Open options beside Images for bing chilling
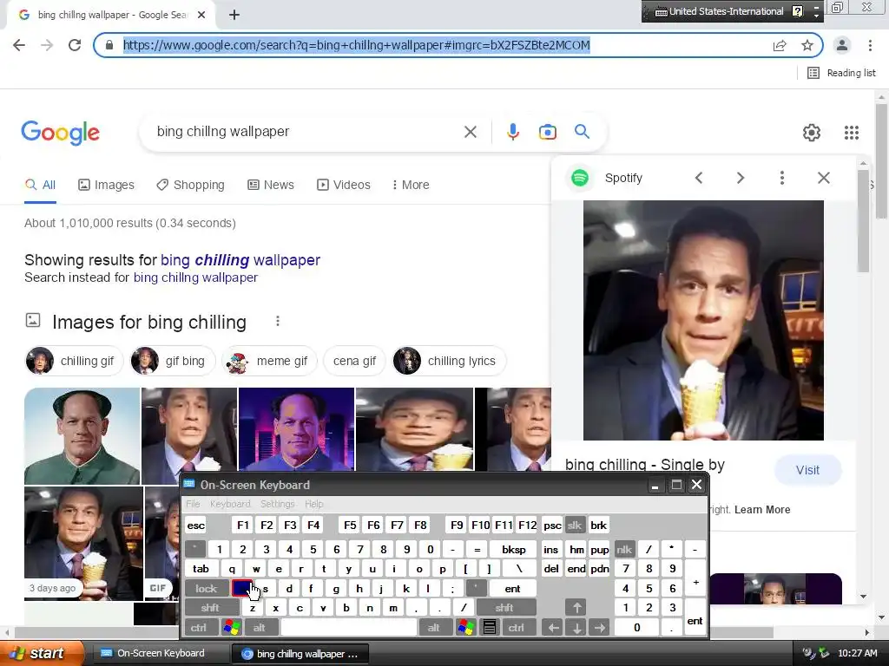 click(278, 322)
